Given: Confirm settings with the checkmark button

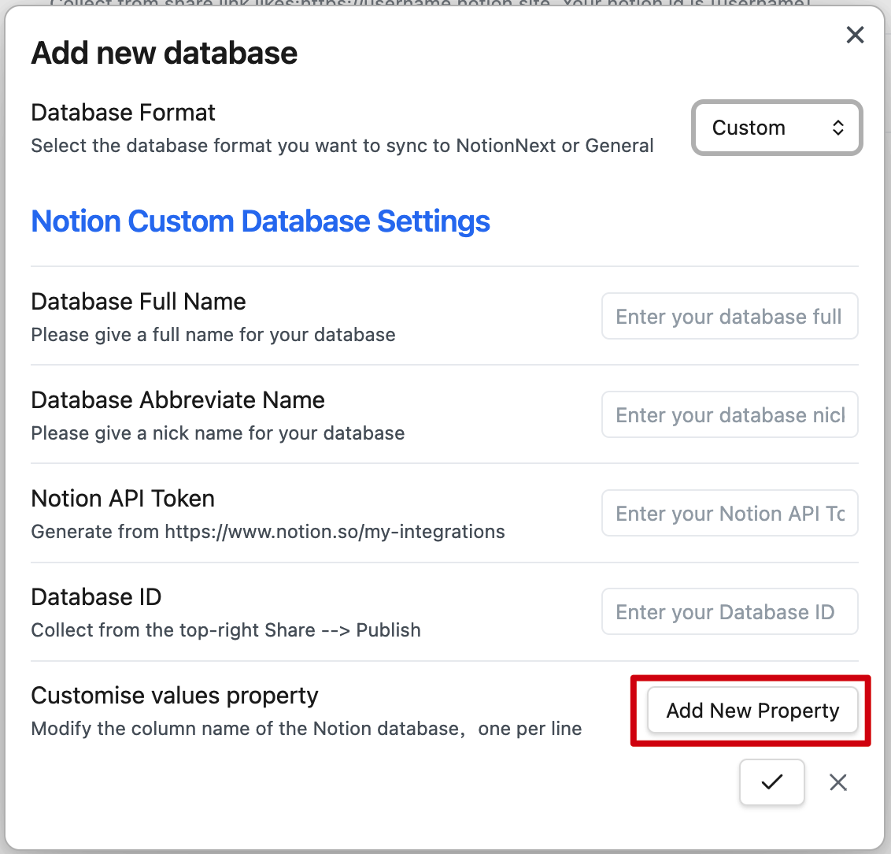Looking at the screenshot, I should pos(771,782).
